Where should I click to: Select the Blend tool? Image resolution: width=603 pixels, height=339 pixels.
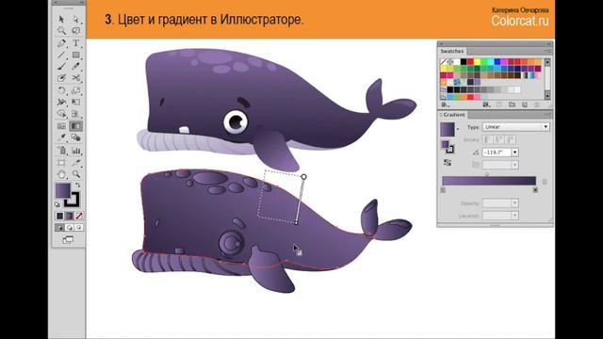click(x=76, y=137)
